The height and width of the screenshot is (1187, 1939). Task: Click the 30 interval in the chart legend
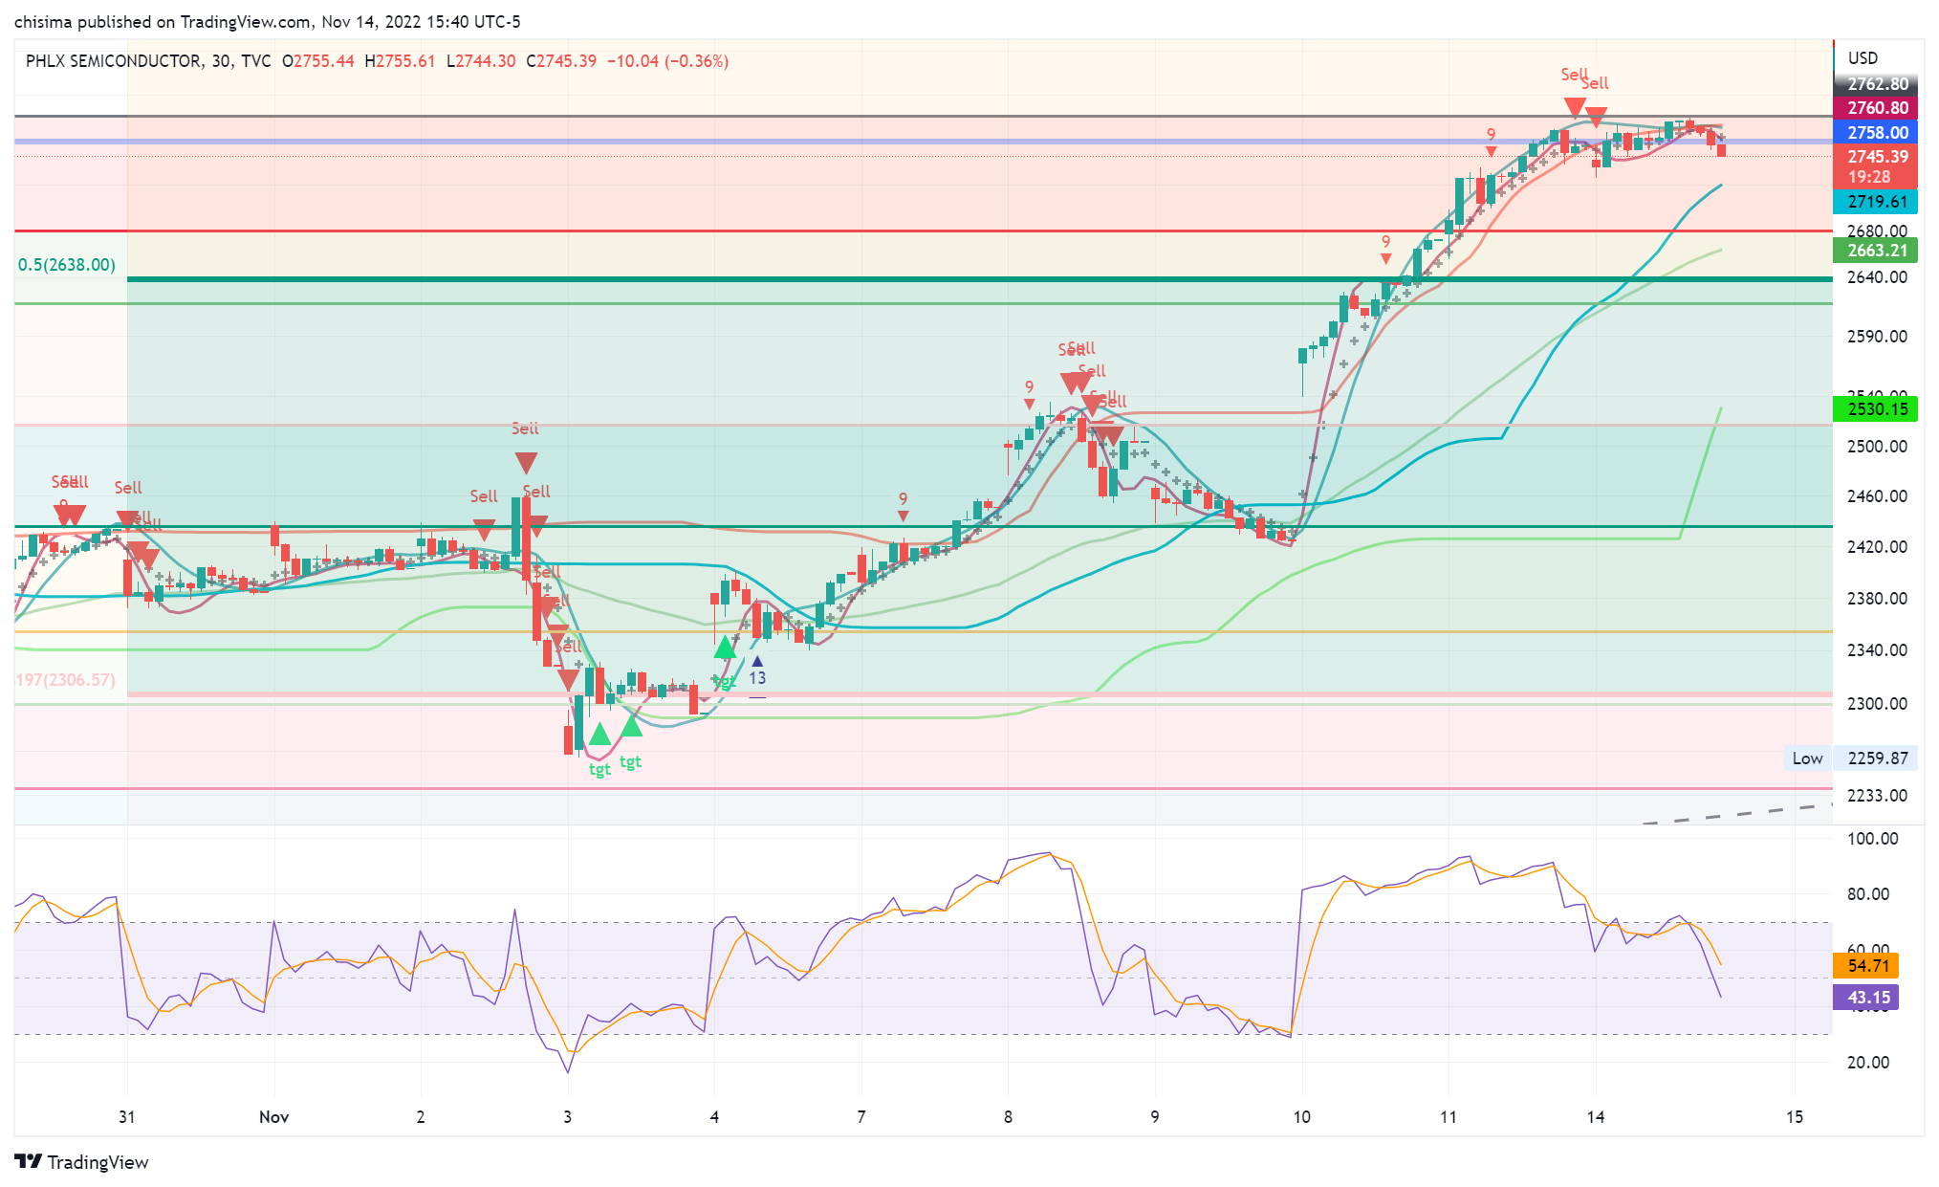point(221,61)
